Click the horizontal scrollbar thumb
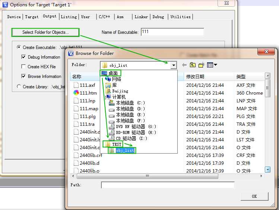Viewport: 279px width, 210px height. 148,176
